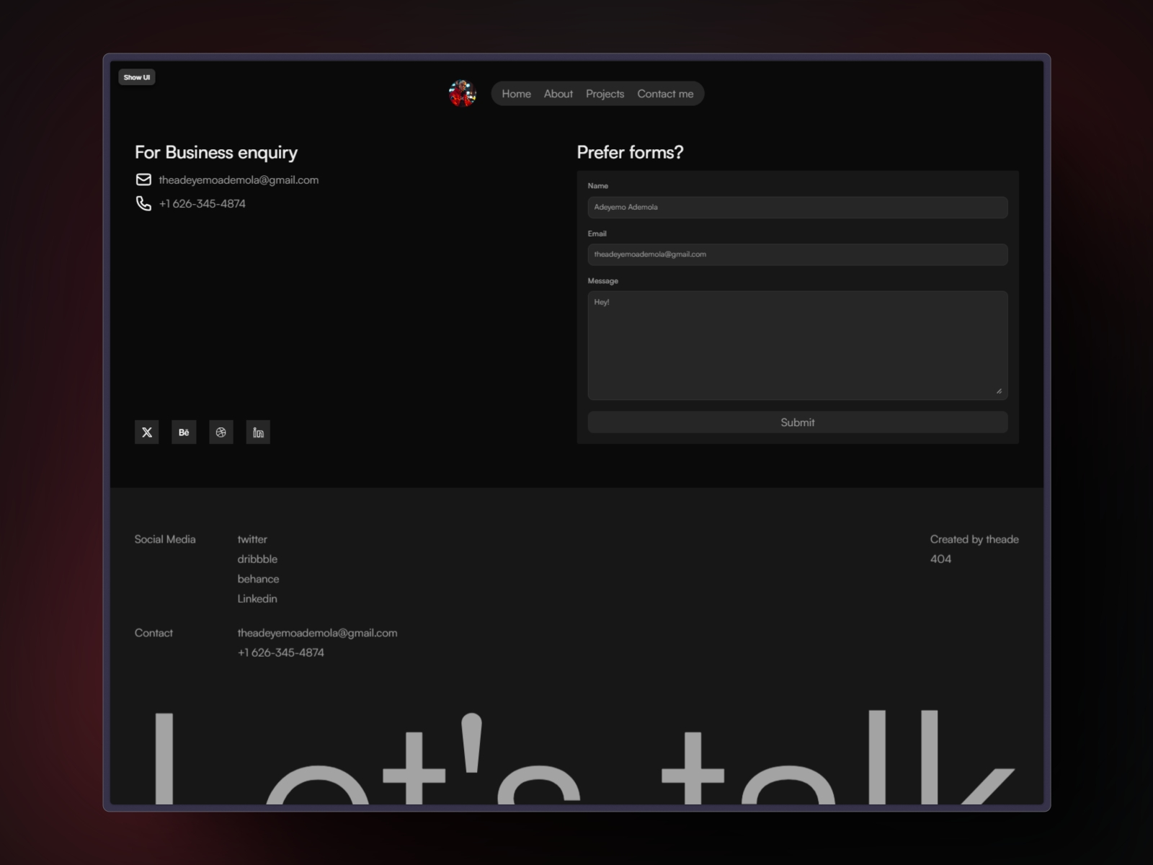The height and width of the screenshot is (865, 1153).
Task: Open the circular avatar logo in the header
Action: tap(462, 94)
